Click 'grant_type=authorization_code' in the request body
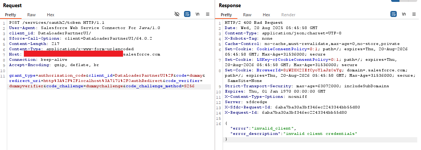421x150 pixels. [x=48, y=76]
